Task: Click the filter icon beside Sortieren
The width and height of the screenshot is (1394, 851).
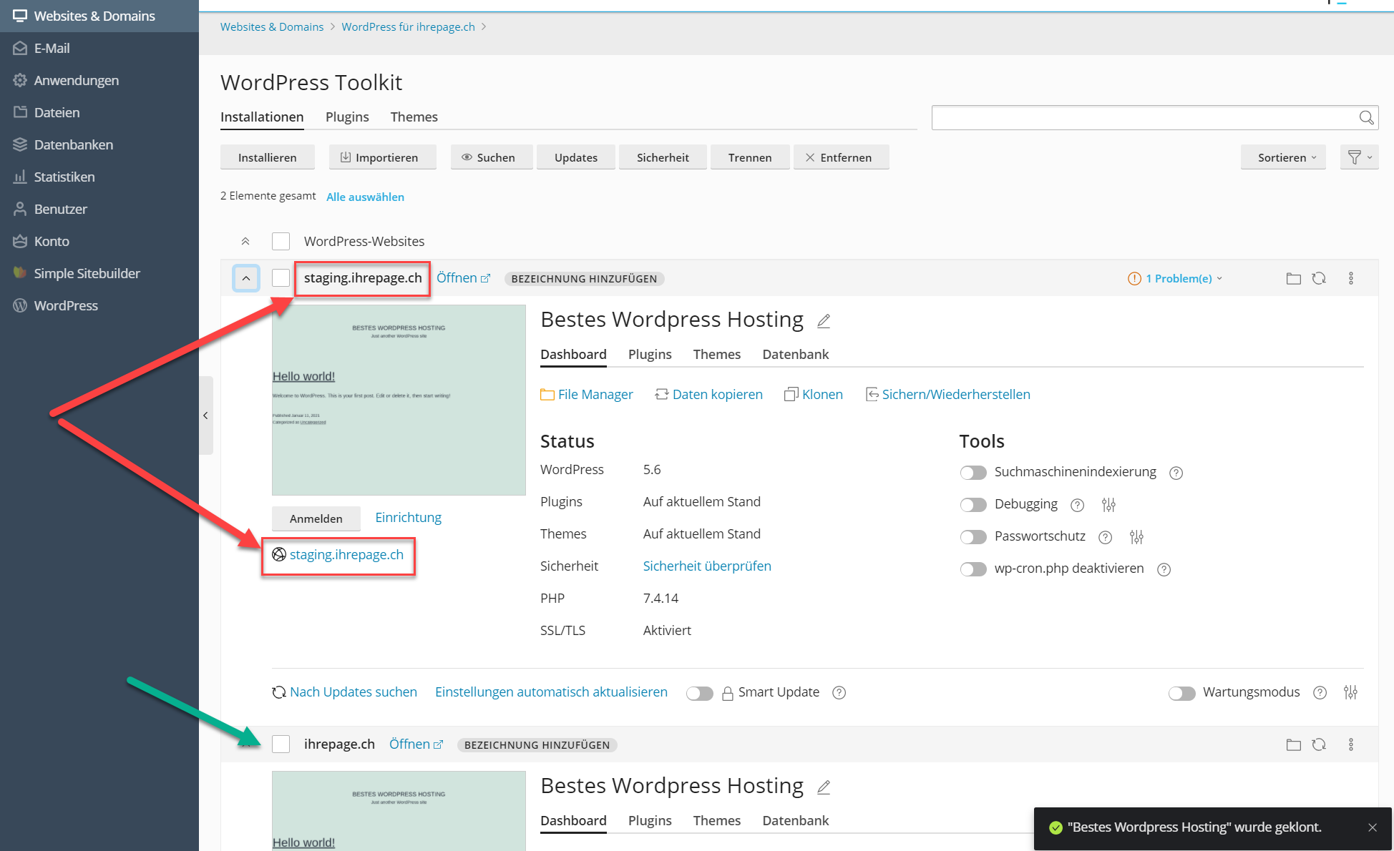Action: click(x=1358, y=157)
